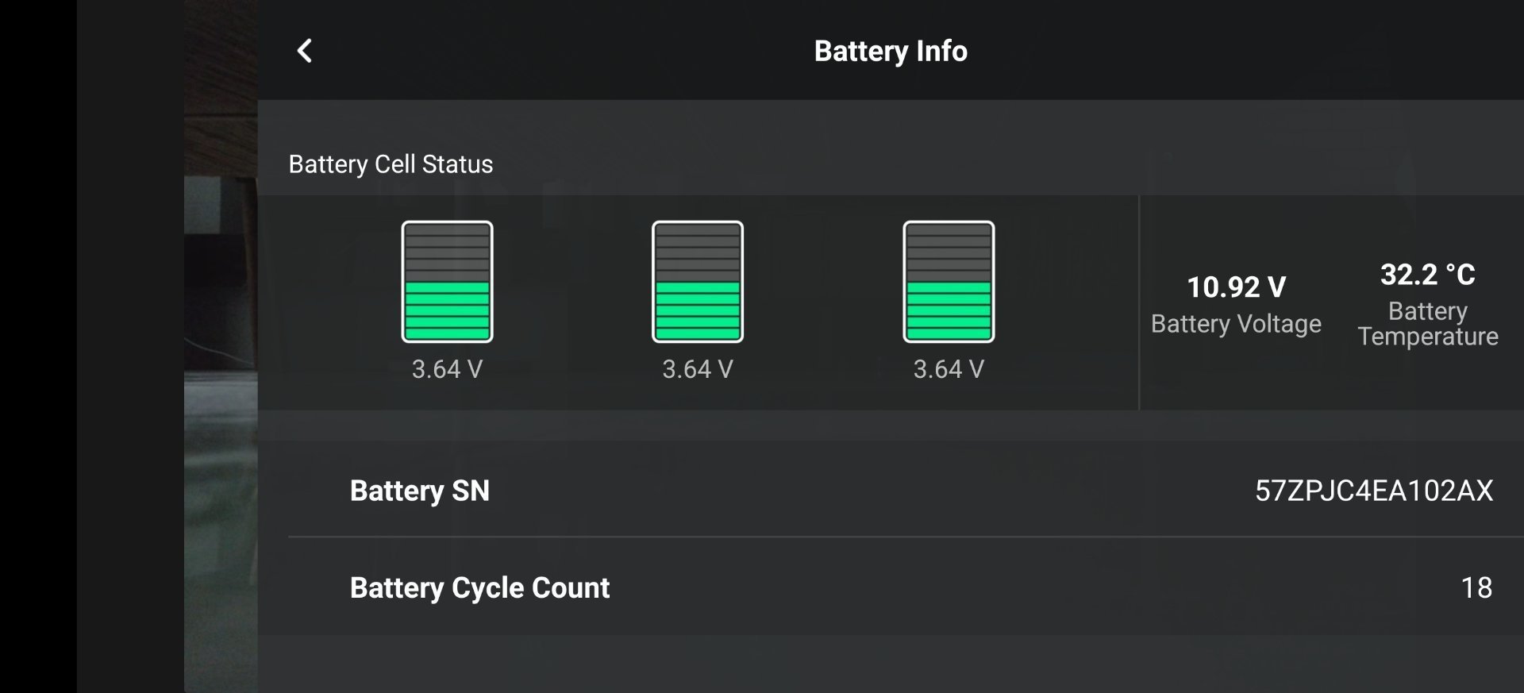Select the Battery SN row
1524x693 pixels.
[x=906, y=490]
